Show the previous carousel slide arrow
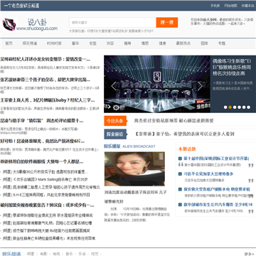 pos(114,86)
